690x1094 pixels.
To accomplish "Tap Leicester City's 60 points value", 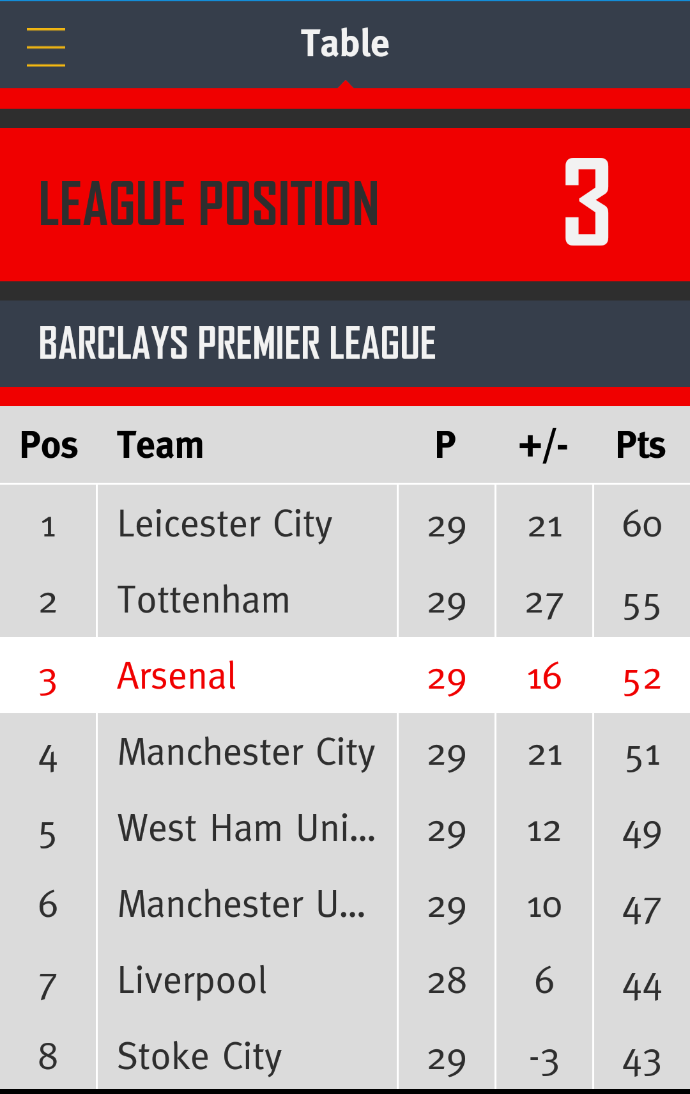I will click(x=642, y=525).
